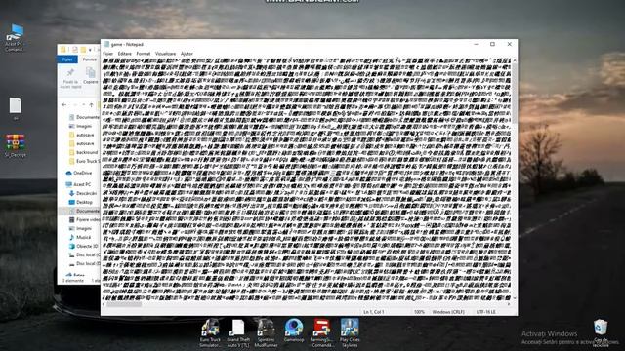Click '100%' zoom level in Notepad status bar
This screenshot has width=625, height=351.
[x=419, y=312]
